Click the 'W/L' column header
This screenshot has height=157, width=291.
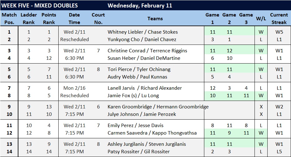(x=261, y=18)
